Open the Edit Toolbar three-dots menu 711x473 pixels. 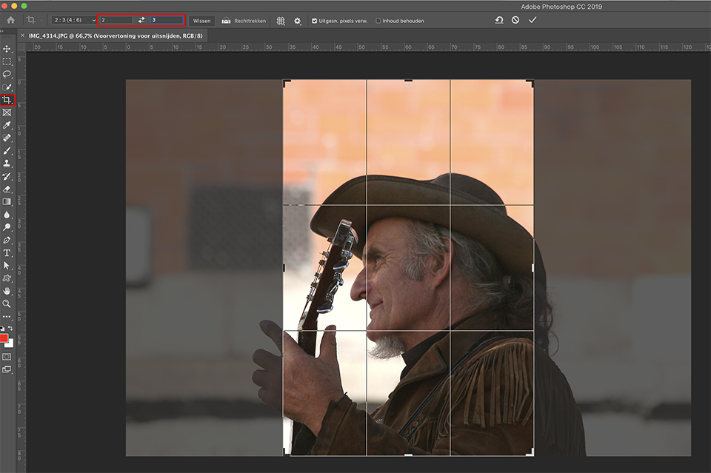pyautogui.click(x=7, y=317)
